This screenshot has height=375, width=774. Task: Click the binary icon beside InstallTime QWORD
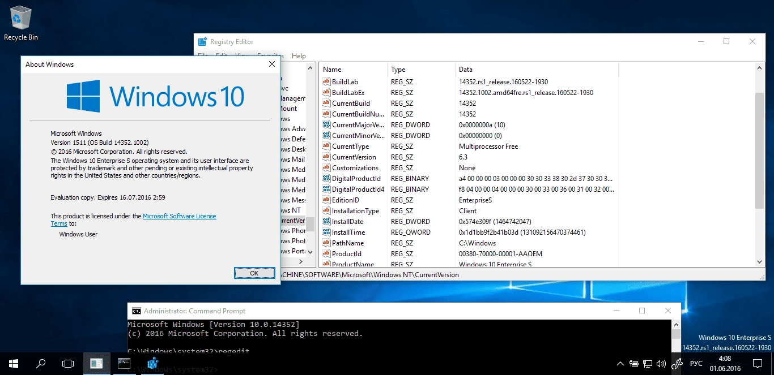tap(326, 232)
